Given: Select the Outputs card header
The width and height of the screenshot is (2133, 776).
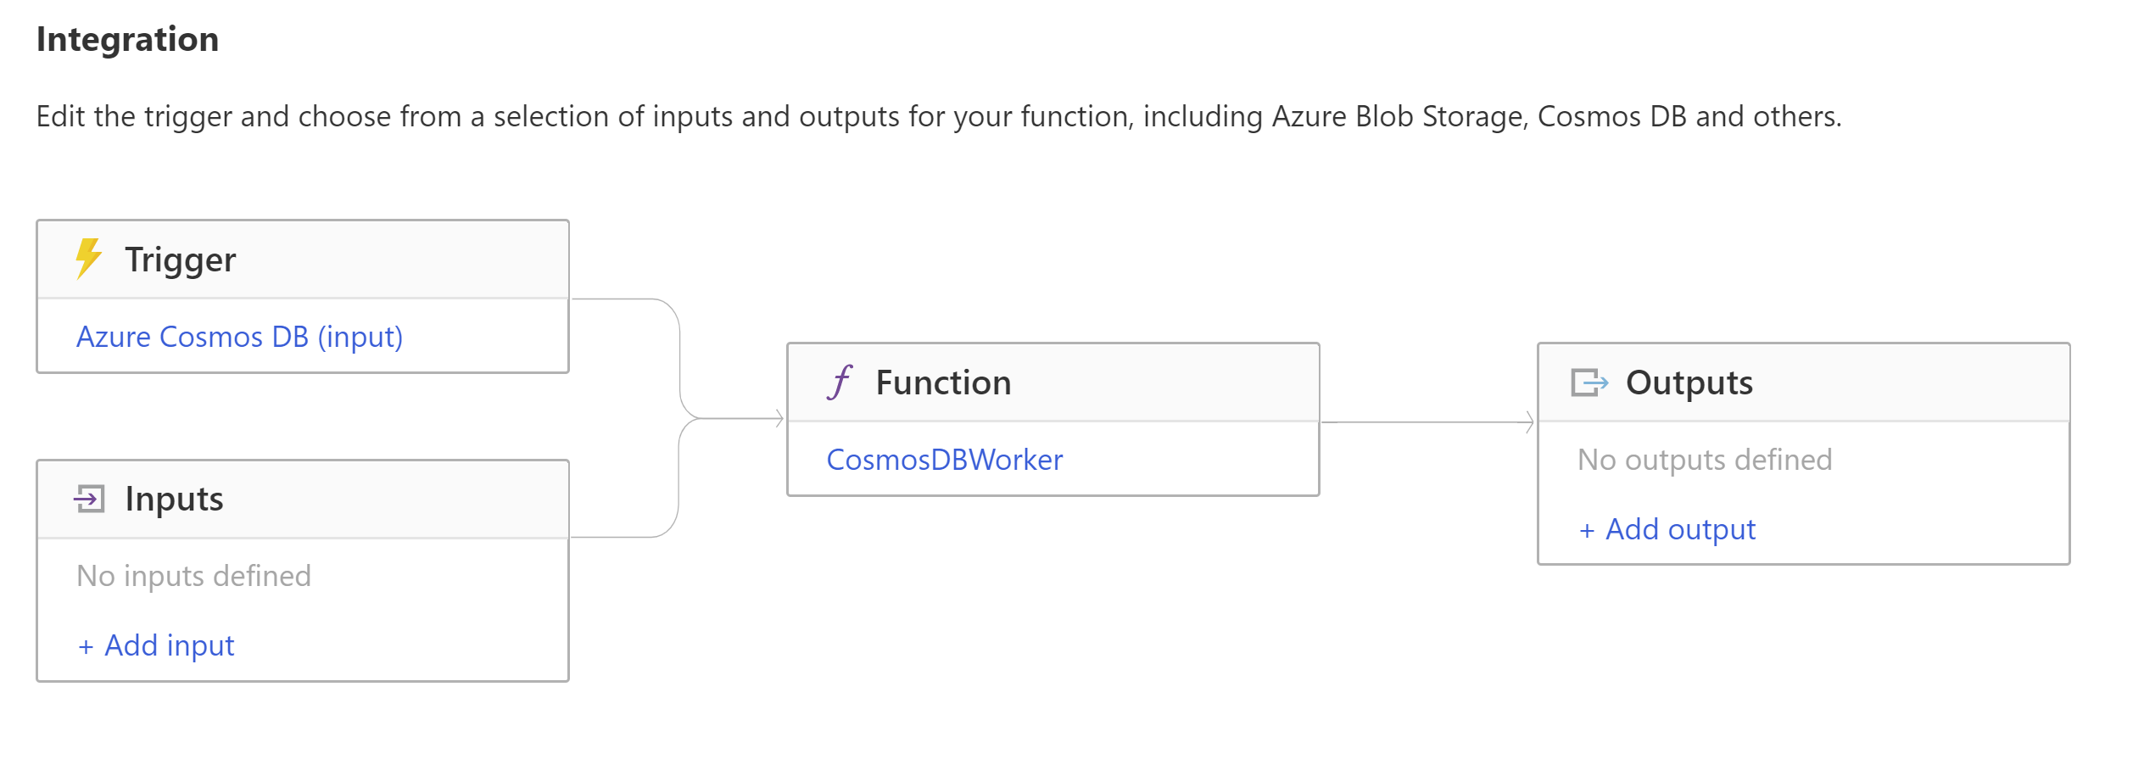Looking at the screenshot, I should pos(1803,382).
